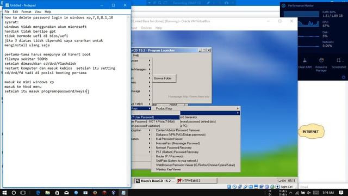This screenshot has width=348, height=196.
Task: Select Content Advisor Password Remover
Action: click(x=178, y=130)
